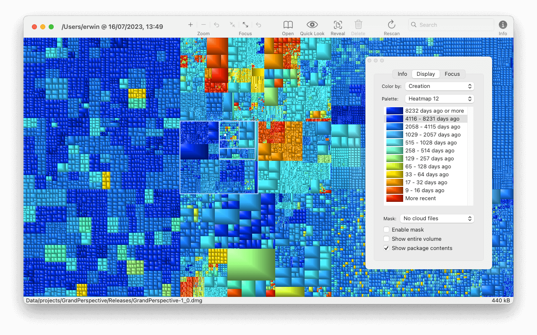Enable the mask checkbox

tap(386, 229)
